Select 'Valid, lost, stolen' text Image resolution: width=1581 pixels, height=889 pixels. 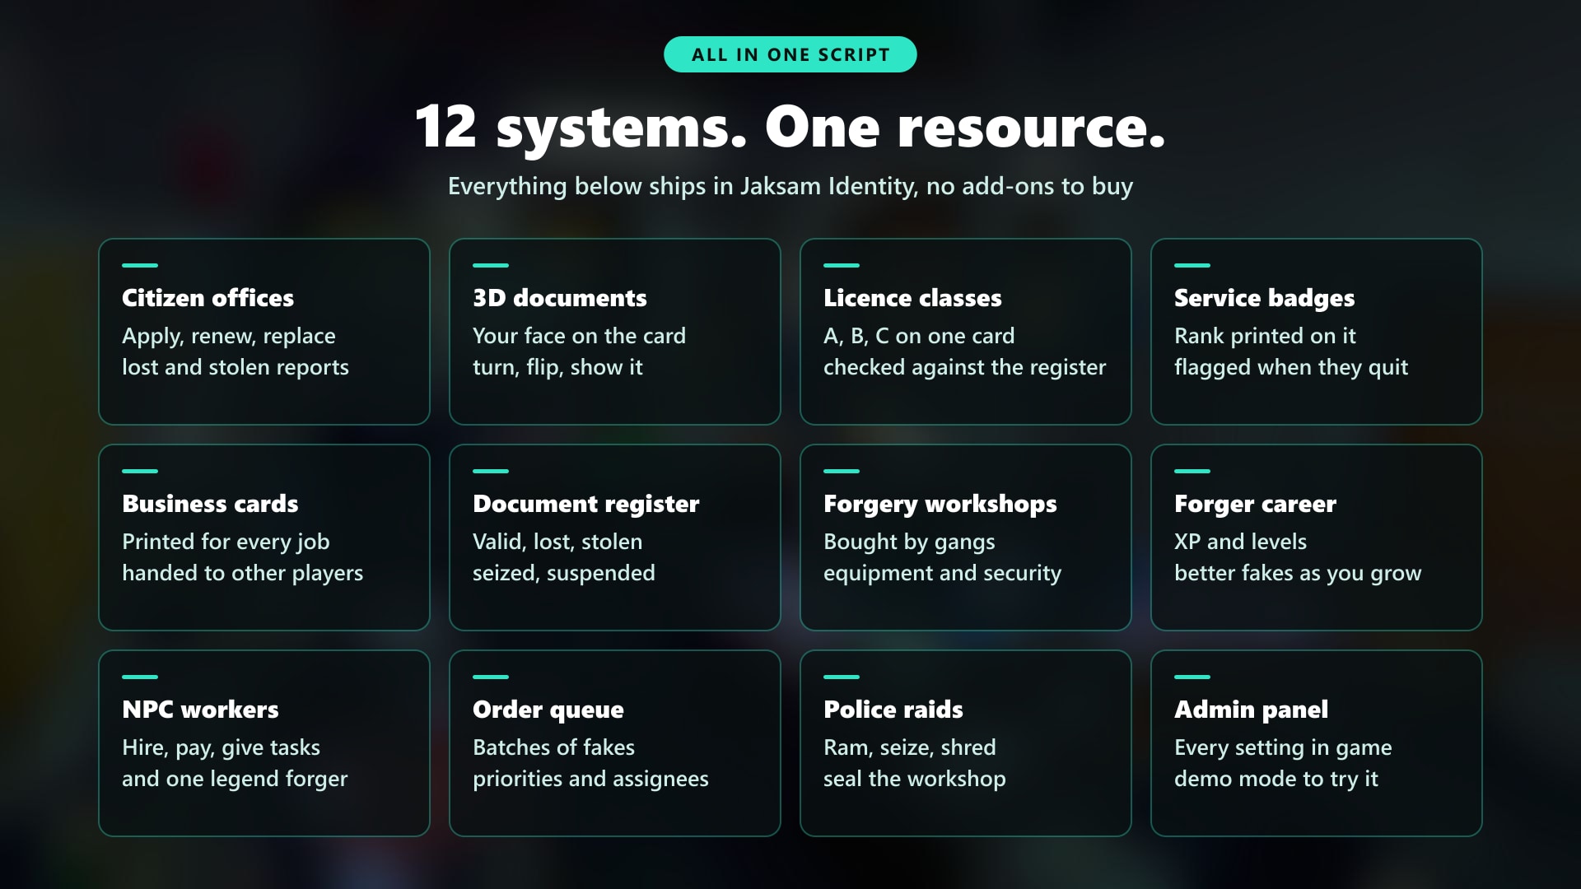[557, 542]
